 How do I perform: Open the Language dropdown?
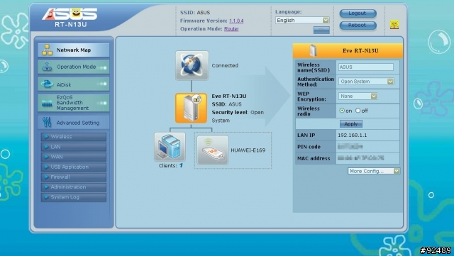(302, 20)
